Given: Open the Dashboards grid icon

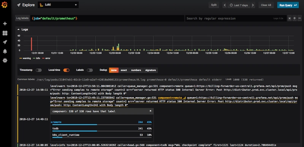Looking at the screenshot, I should click(x=5, y=33).
